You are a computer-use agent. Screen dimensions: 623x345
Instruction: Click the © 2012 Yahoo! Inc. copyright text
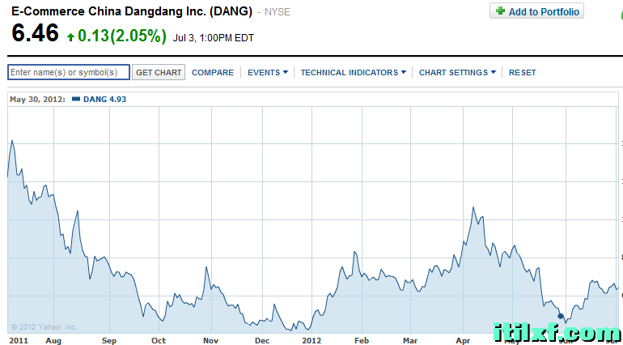pyautogui.click(x=44, y=327)
